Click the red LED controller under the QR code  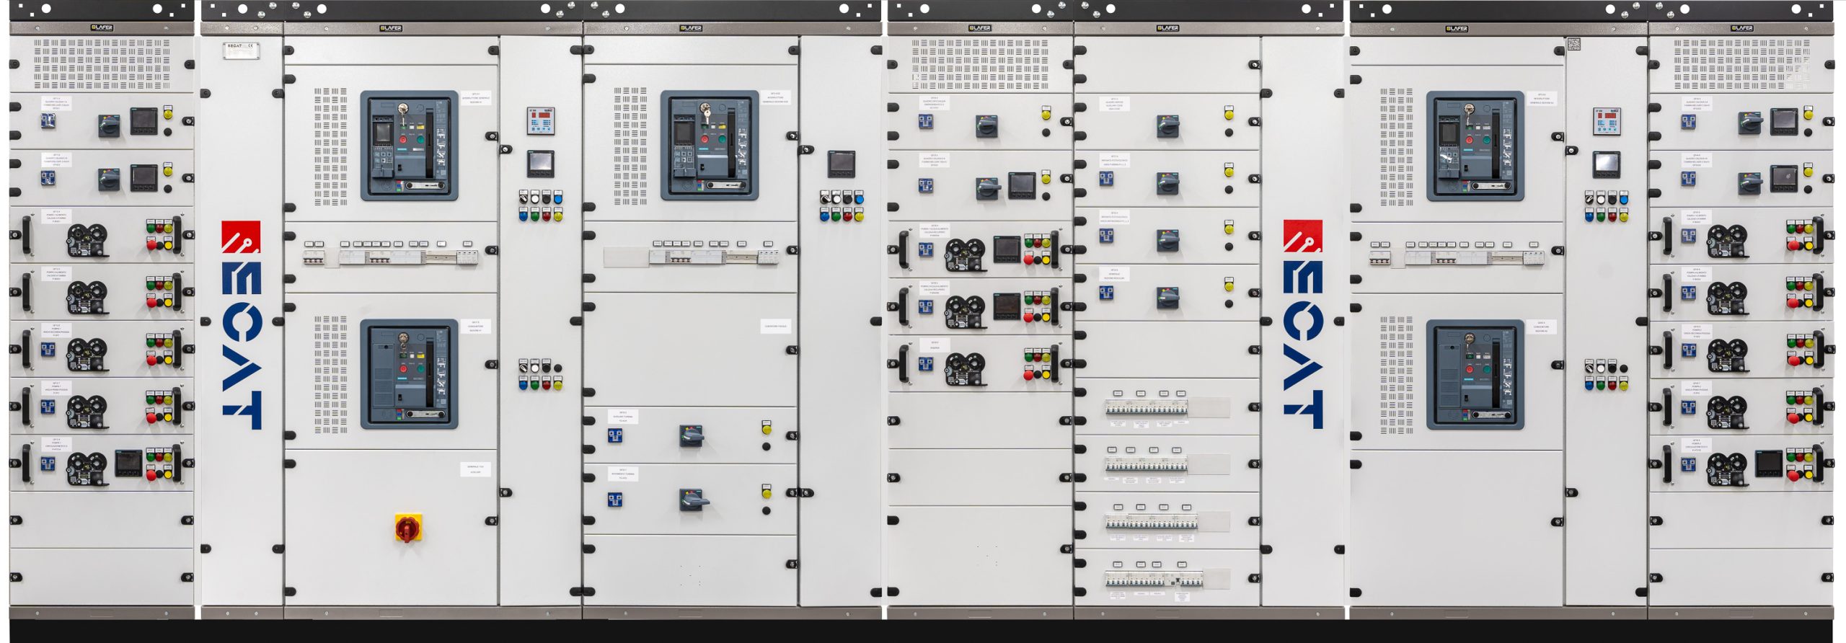(x=1607, y=121)
